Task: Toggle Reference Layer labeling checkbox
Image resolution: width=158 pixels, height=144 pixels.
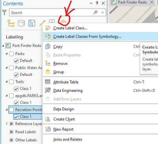Action: click(11, 124)
